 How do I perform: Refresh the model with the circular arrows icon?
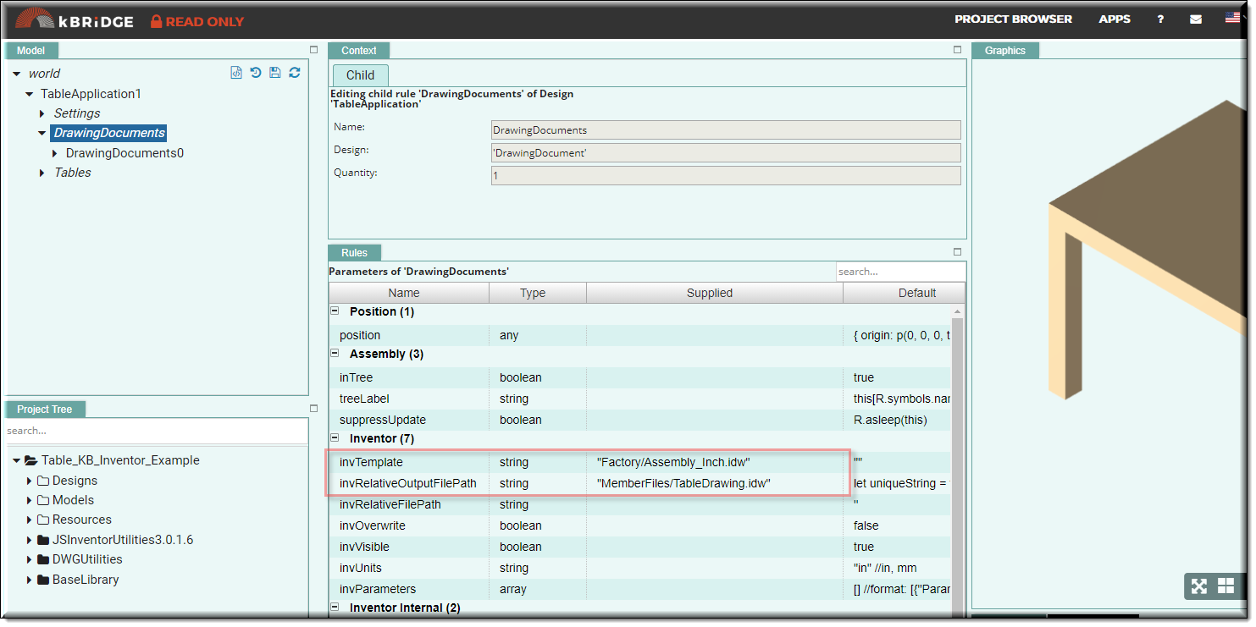tap(295, 73)
